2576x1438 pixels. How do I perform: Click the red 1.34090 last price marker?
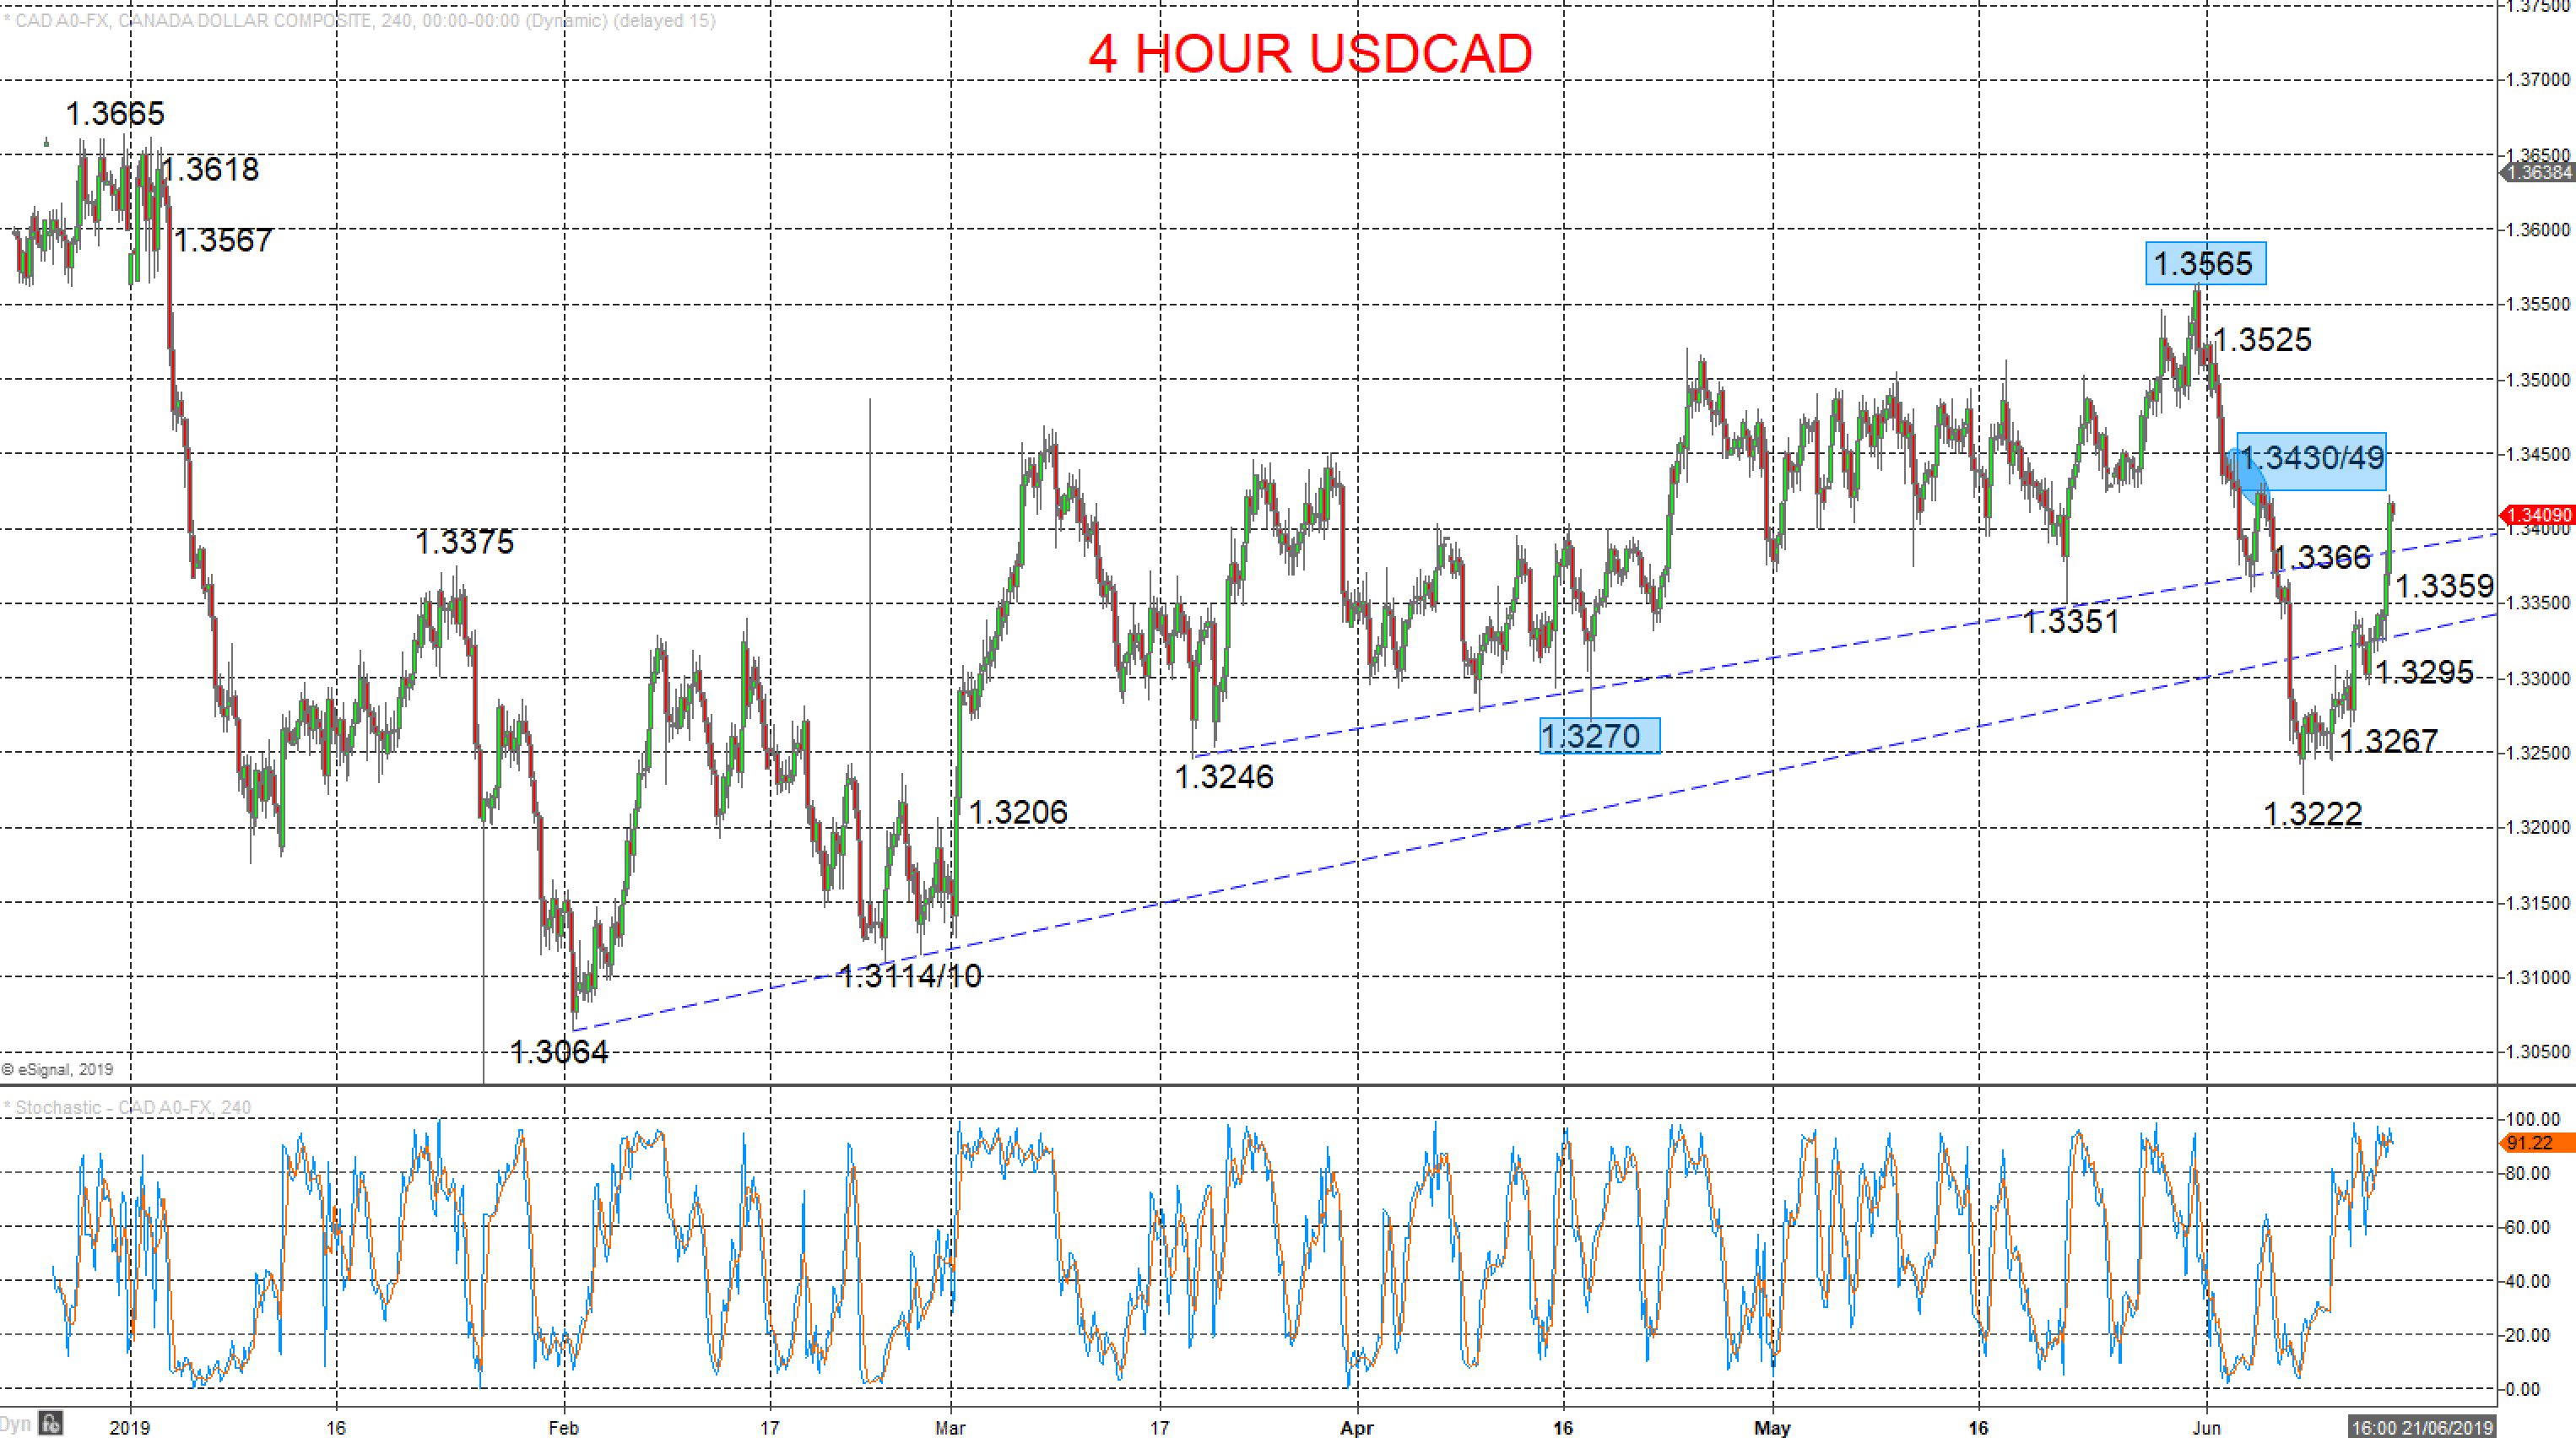click(x=2537, y=516)
